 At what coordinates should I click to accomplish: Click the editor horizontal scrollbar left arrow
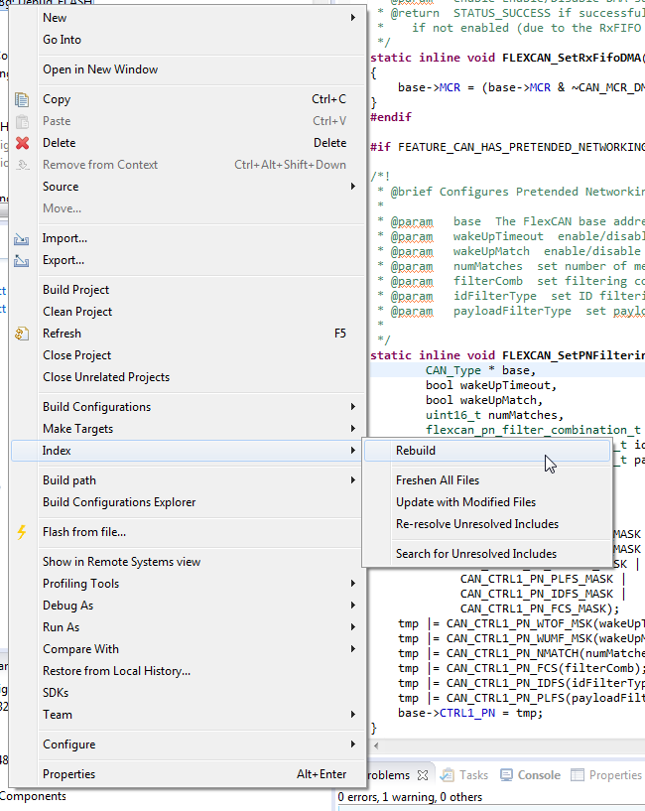[376, 745]
